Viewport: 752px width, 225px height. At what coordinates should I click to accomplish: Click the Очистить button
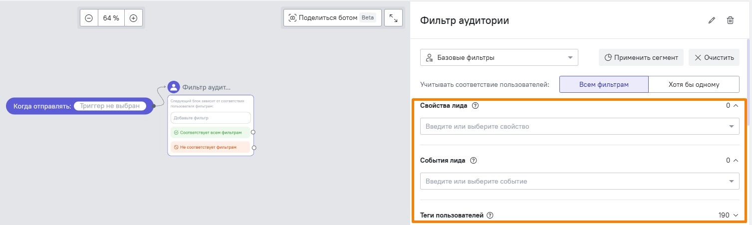pos(714,57)
